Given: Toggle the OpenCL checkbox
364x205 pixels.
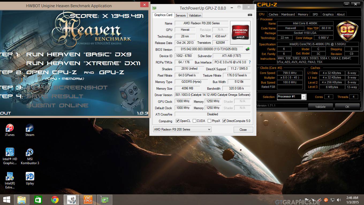Looking at the screenshot, I should [177, 121].
